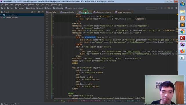Open Windows Explorer taskbar icon
Viewport: 186px width, 105px height.
(183, 12)
